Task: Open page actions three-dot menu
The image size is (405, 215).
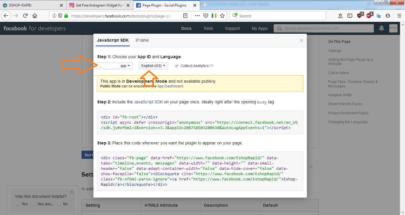Action: [197, 16]
